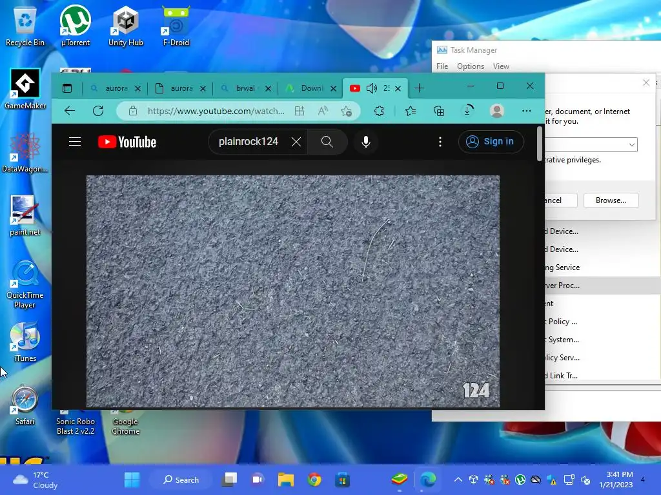Close the Run new task dialog

(646, 83)
